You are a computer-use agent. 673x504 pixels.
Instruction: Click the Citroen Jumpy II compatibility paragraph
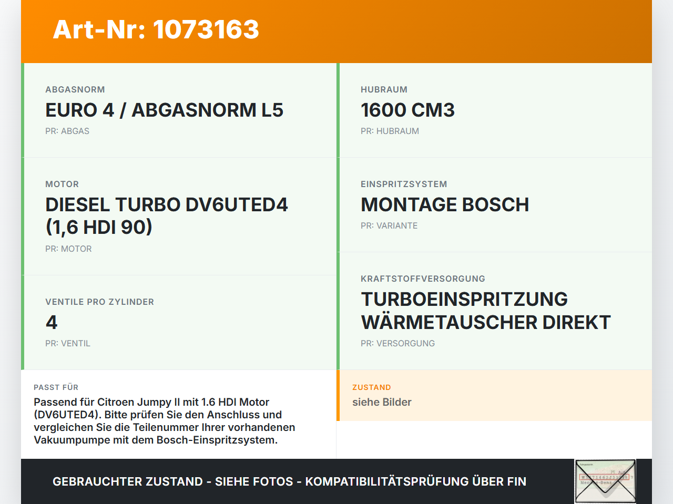[x=165, y=421]
